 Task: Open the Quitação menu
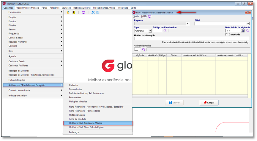click(x=66, y=8)
